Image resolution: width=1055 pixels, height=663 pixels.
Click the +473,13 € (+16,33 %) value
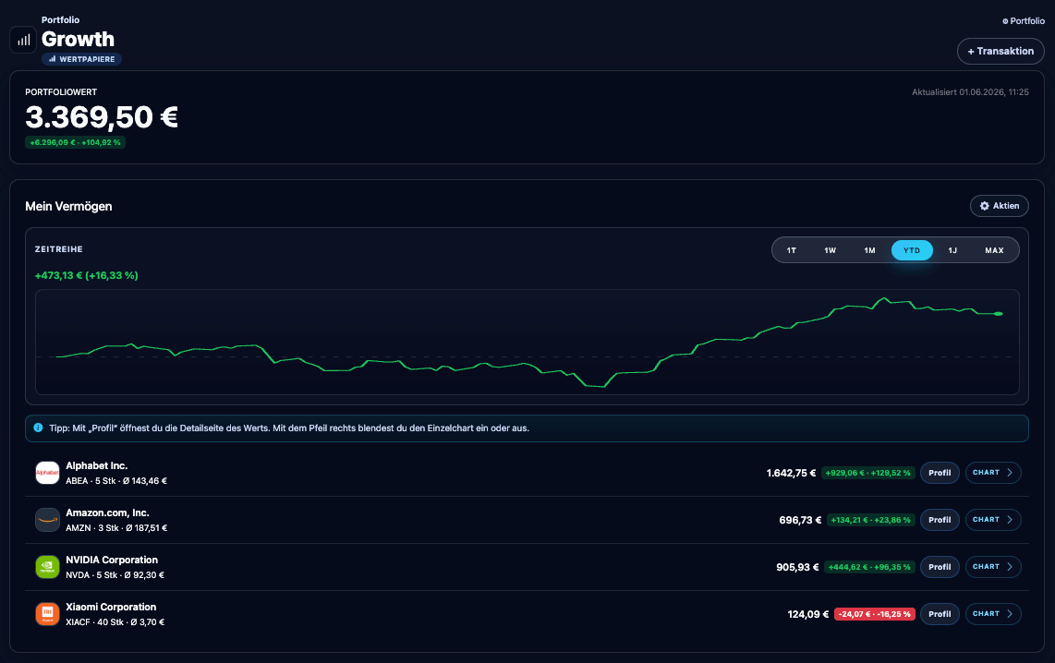(x=86, y=276)
